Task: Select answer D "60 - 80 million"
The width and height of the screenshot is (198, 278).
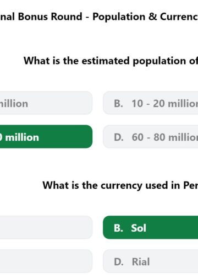Action: 151,137
